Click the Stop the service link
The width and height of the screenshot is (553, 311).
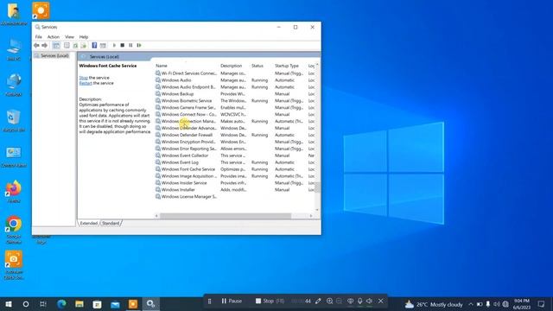[83, 78]
